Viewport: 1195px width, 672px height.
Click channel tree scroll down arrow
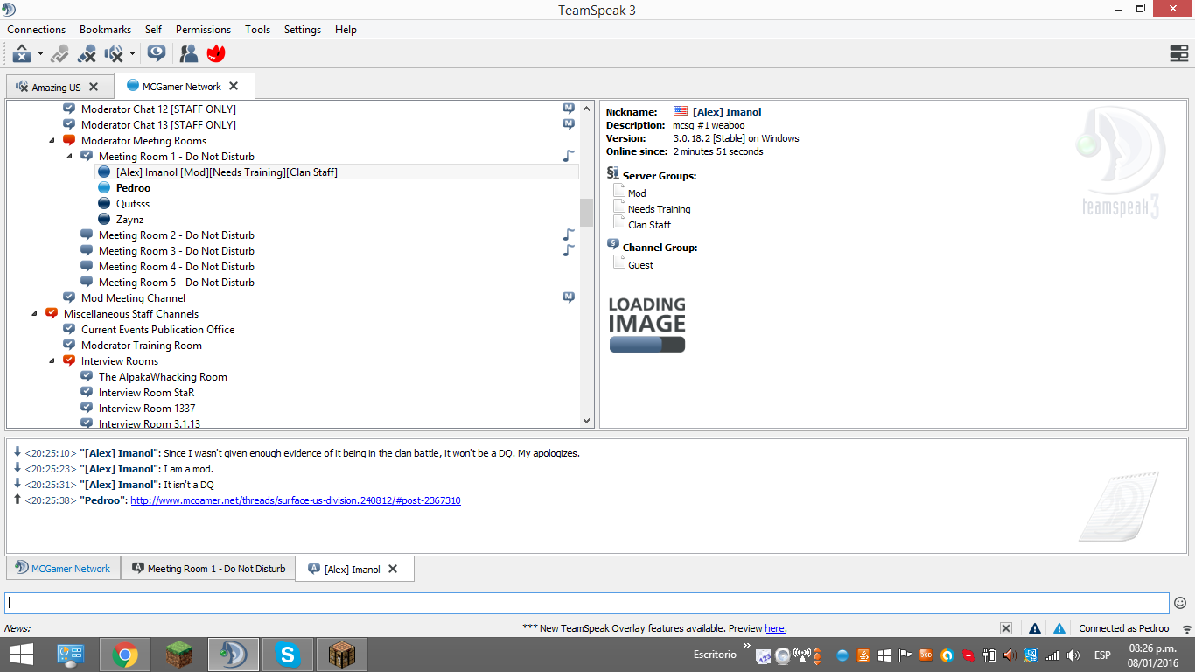pyautogui.click(x=586, y=421)
